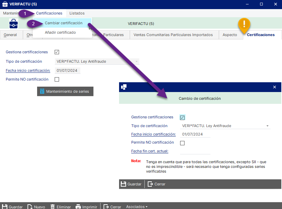Toggle Gestiona certificaciones in the dialog
Image resolution: width=282 pixels, height=209 pixels.
pyautogui.click(x=182, y=118)
